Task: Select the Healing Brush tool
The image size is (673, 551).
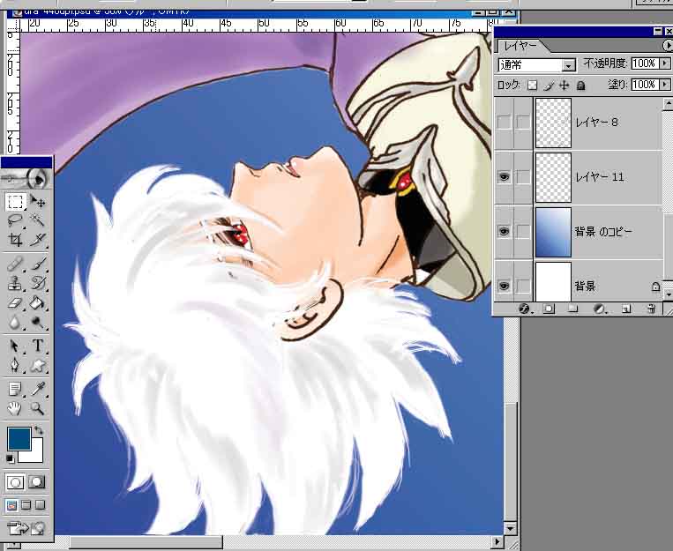Action: coord(15,264)
